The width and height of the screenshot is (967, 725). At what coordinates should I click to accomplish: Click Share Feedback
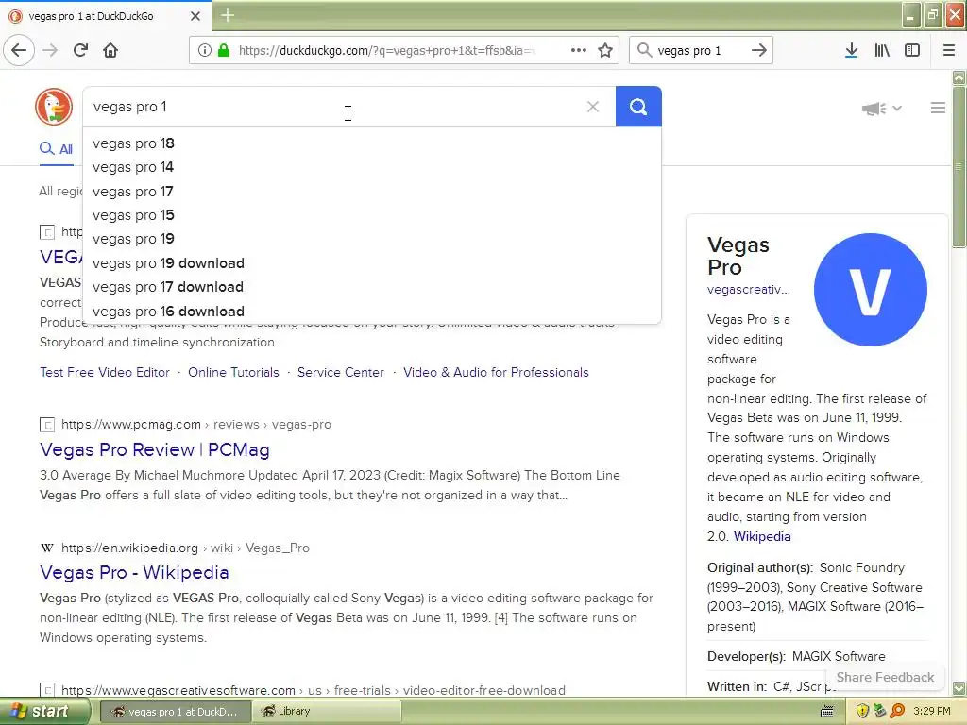[885, 677]
